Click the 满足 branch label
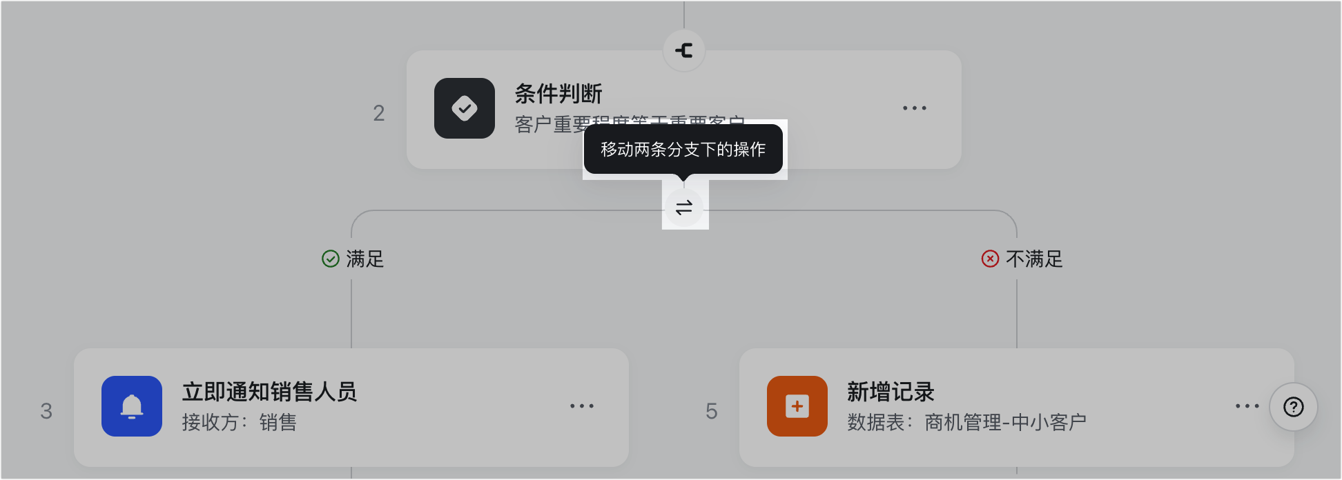Image resolution: width=1342 pixels, height=480 pixels. (x=365, y=259)
